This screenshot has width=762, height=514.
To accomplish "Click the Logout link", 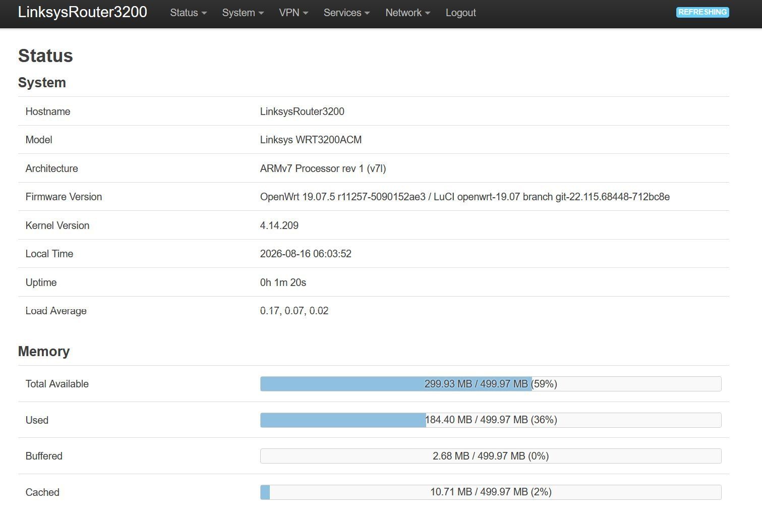I will coord(460,13).
